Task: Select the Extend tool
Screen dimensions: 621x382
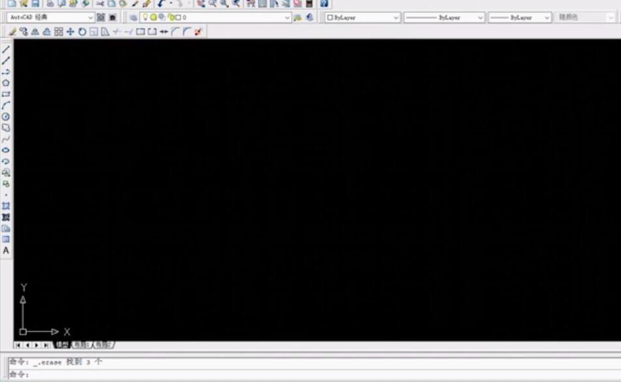Action: click(128, 32)
